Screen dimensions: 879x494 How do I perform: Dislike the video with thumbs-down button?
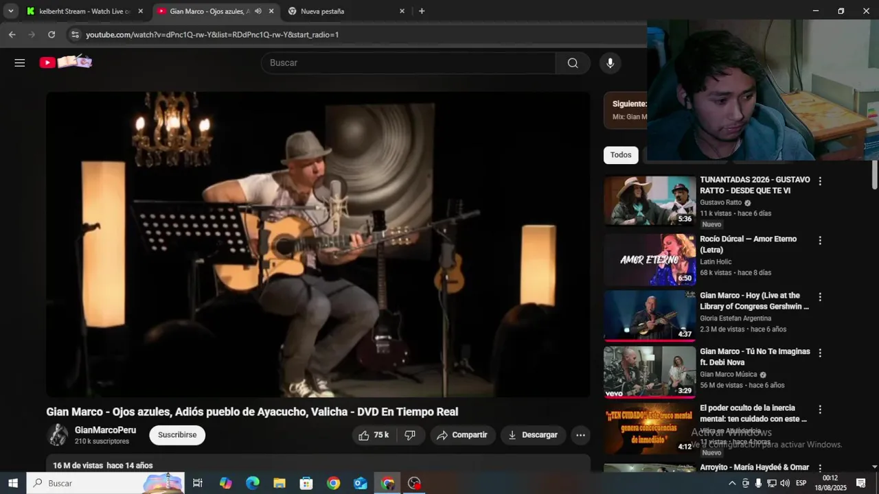pyautogui.click(x=410, y=435)
